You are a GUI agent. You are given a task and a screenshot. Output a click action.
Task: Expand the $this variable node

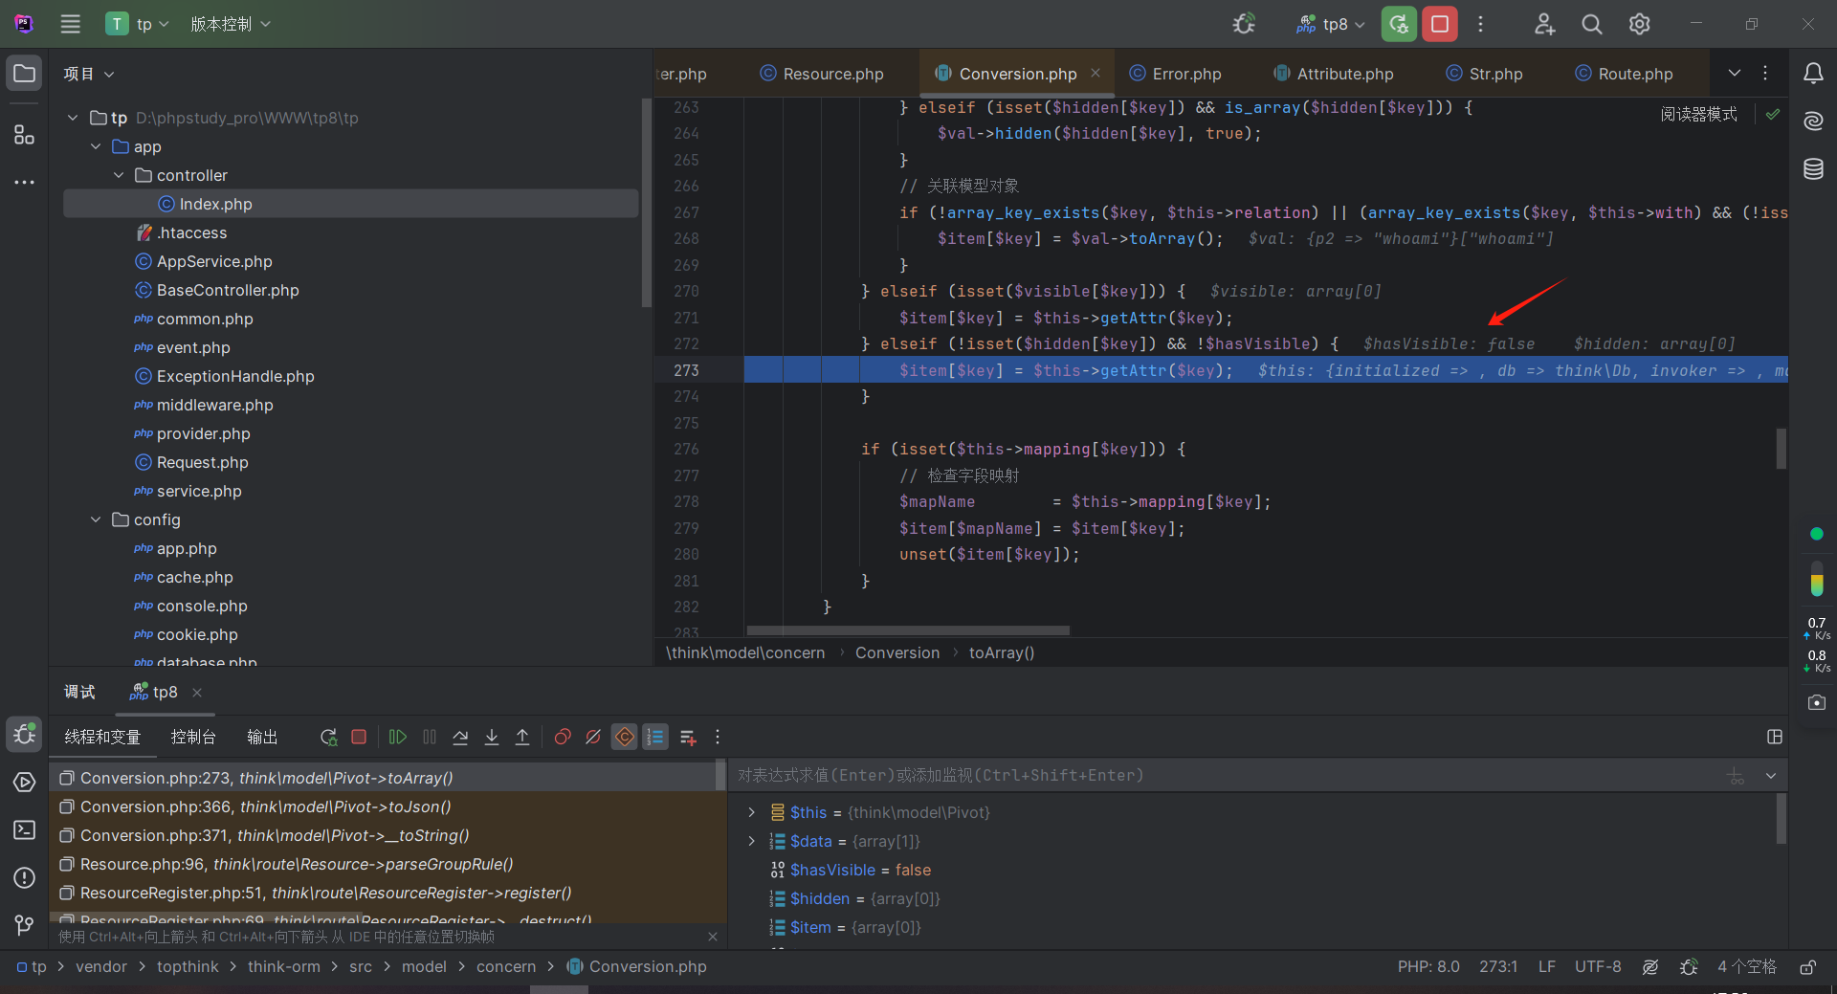pyautogui.click(x=752, y=812)
